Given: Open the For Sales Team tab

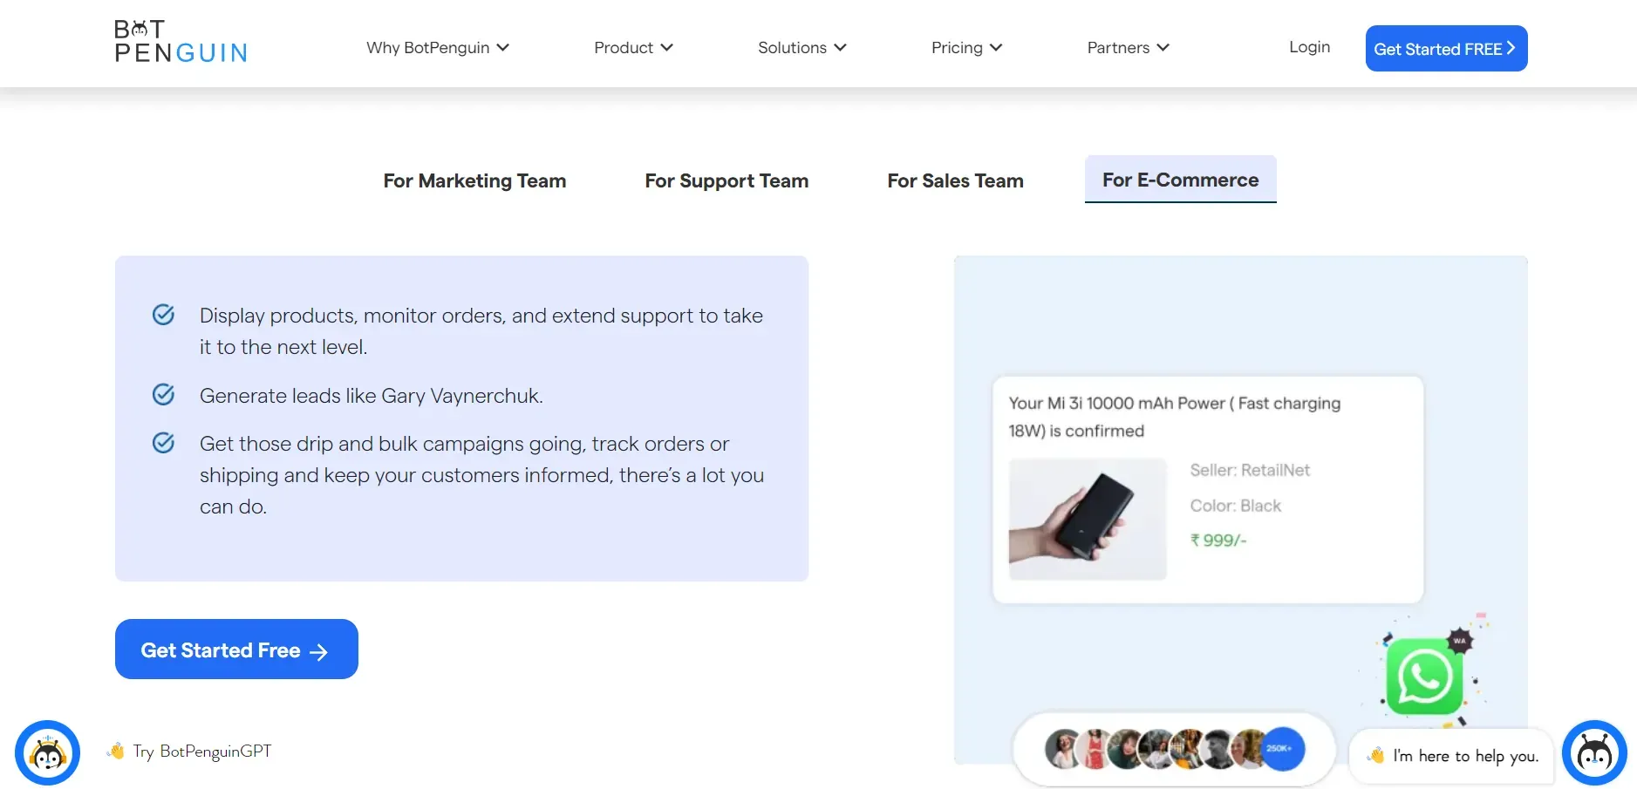Looking at the screenshot, I should click(955, 180).
